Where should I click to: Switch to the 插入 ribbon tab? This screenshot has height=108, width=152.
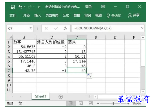pos(38,15)
